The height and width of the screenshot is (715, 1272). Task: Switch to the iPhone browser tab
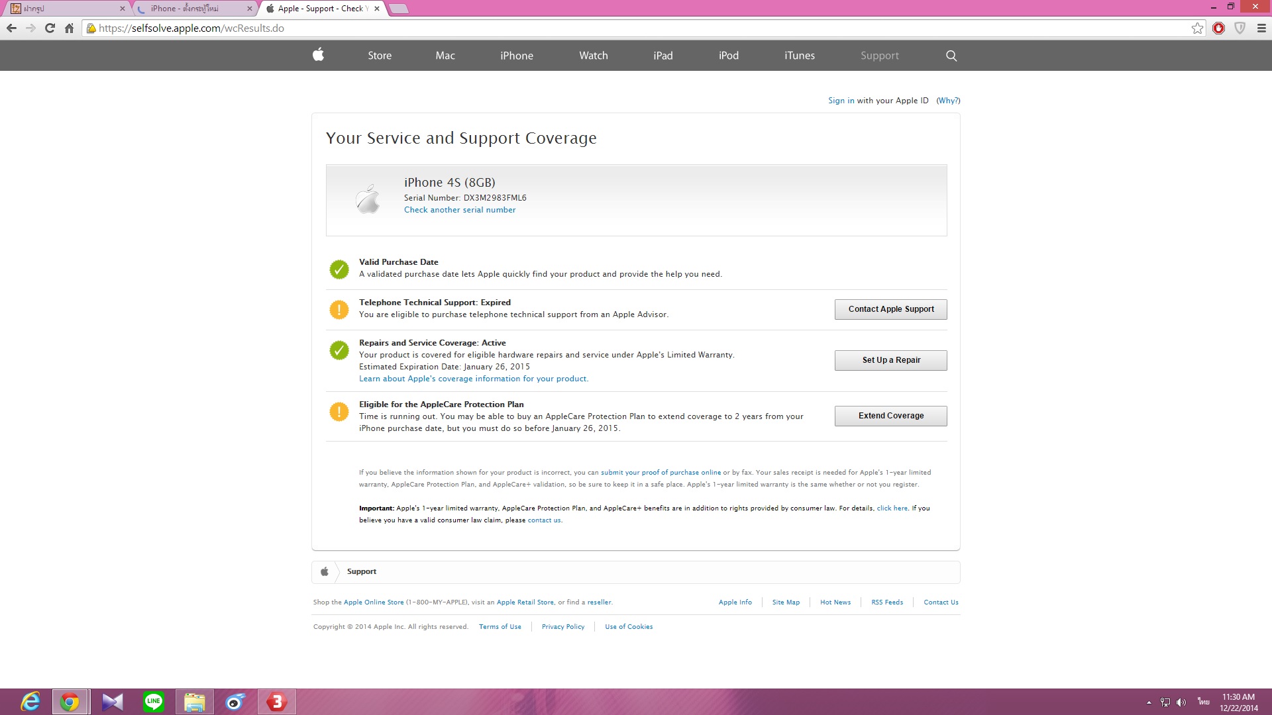pyautogui.click(x=192, y=9)
